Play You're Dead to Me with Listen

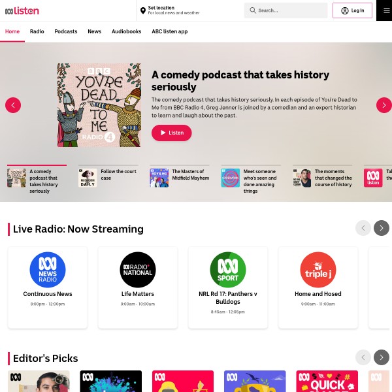point(171,133)
